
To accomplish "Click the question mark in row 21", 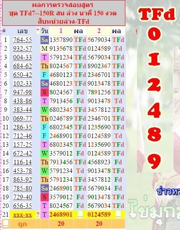I will tap(38, 215).
